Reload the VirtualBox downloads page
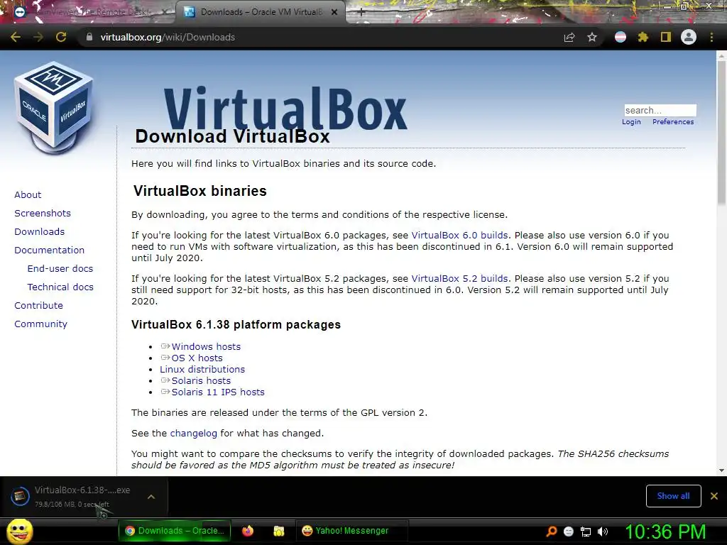 pos(61,37)
